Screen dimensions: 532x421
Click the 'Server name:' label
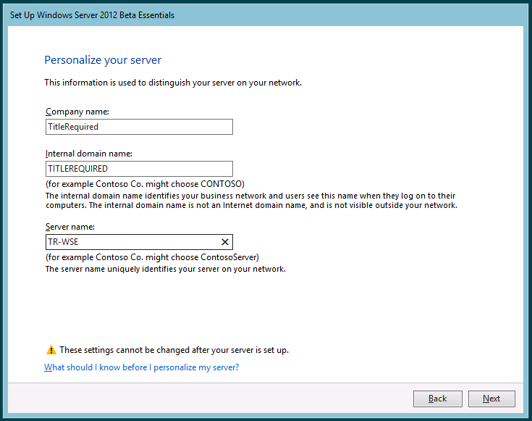click(72, 227)
